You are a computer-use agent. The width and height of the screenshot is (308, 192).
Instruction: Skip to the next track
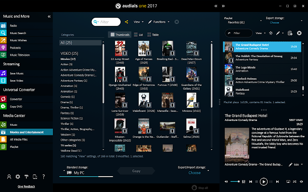click(x=277, y=181)
